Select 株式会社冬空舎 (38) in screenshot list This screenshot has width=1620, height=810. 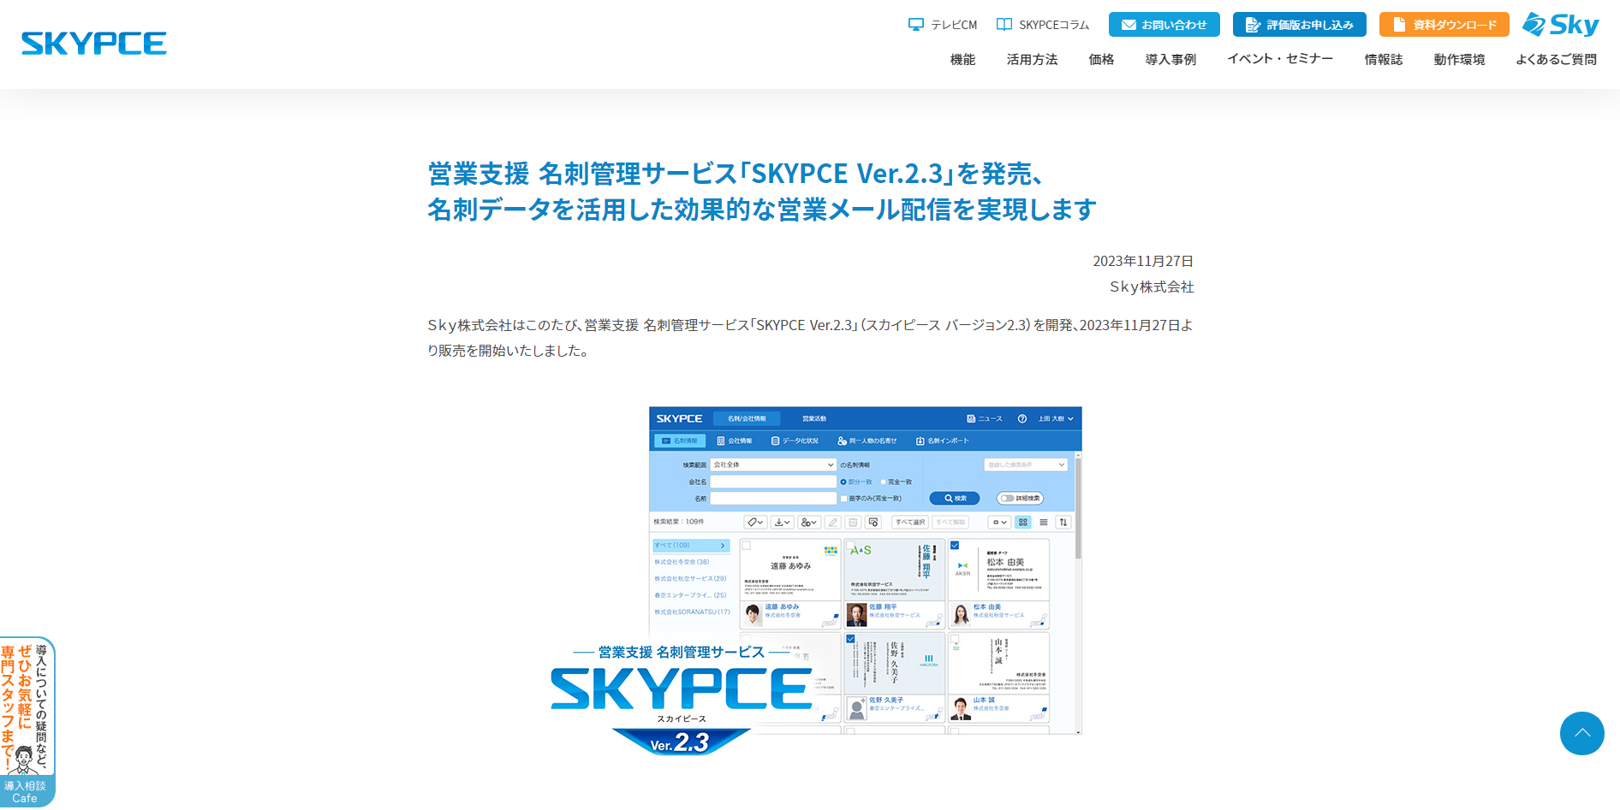(682, 562)
